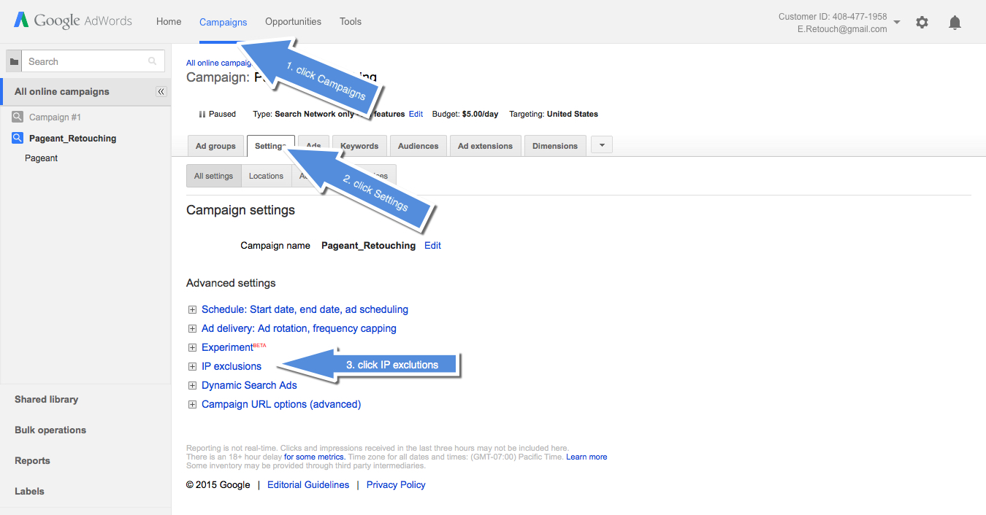
Task: Open Bulk operations
Action: coord(50,430)
